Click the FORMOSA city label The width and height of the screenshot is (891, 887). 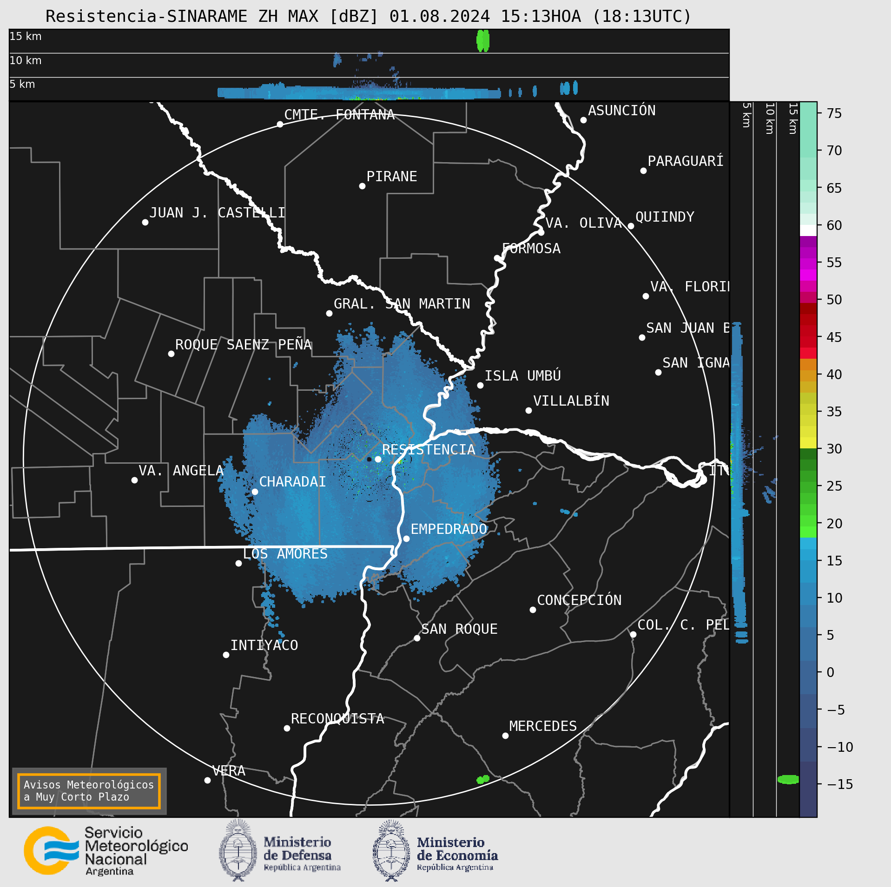tap(531, 249)
